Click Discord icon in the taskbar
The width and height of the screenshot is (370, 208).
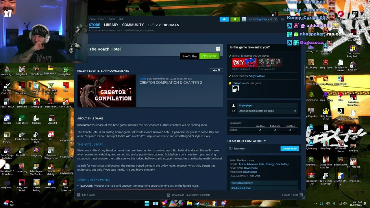coord(223,203)
